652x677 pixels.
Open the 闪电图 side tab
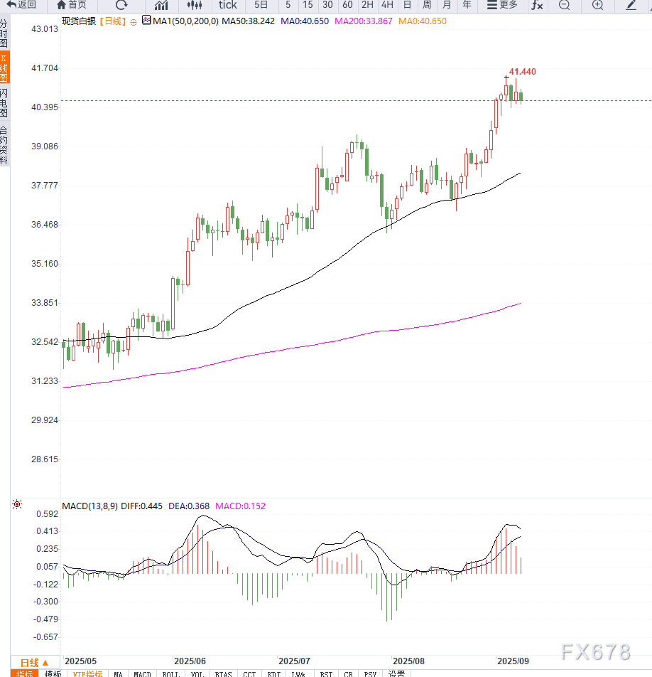[x=4, y=103]
